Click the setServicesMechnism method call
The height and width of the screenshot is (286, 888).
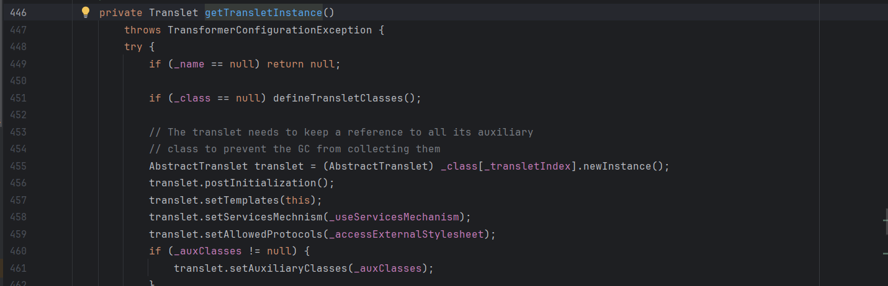[260, 217]
